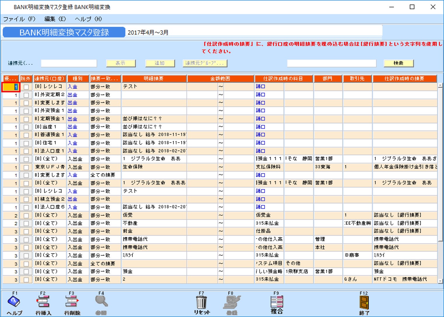Check the 除外 box for the first [B]レシレコ row
444x317 pixels.
(x=26, y=86)
